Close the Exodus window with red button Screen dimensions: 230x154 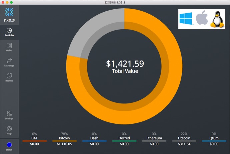3,2
